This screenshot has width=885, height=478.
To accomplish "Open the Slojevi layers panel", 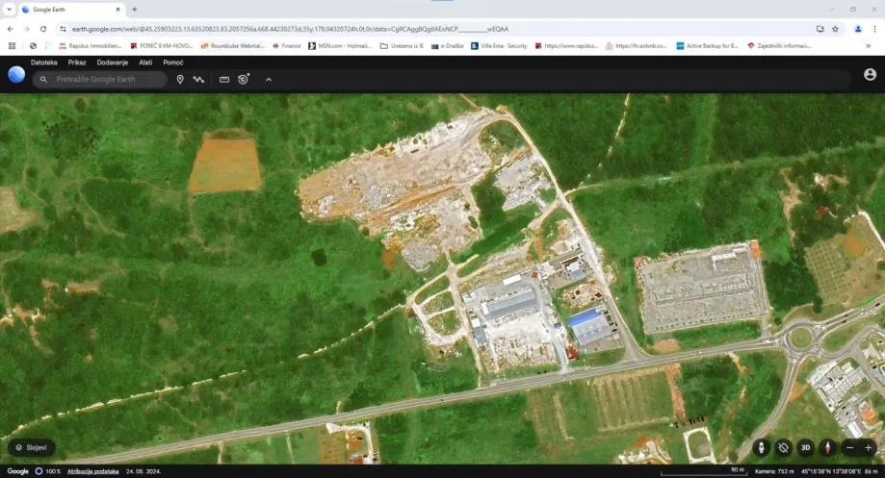I will (32, 447).
